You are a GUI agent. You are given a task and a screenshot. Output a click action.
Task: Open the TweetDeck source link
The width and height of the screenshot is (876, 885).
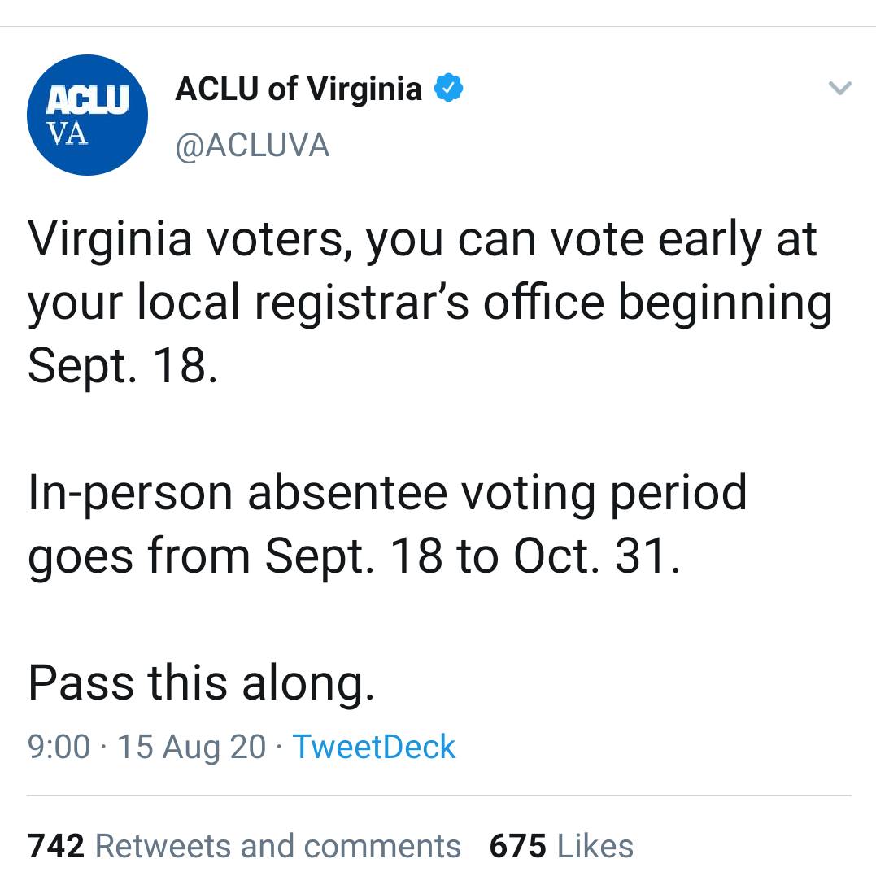pyautogui.click(x=373, y=746)
